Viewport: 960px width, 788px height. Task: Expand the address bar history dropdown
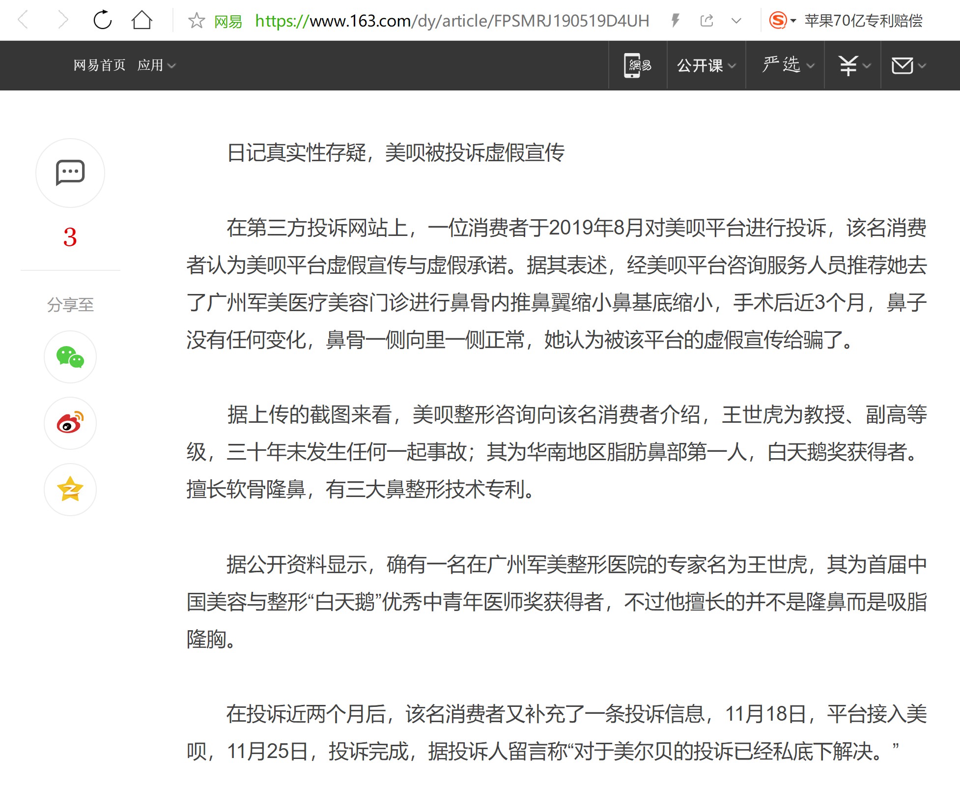[736, 21]
